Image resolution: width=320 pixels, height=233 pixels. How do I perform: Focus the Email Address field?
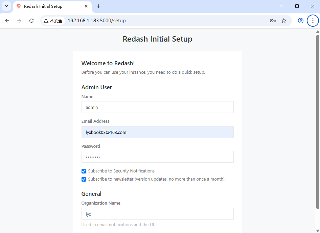click(x=157, y=132)
